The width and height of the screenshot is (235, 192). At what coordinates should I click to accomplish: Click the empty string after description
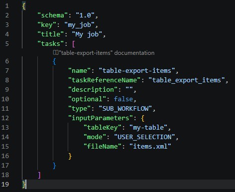(x=129, y=89)
